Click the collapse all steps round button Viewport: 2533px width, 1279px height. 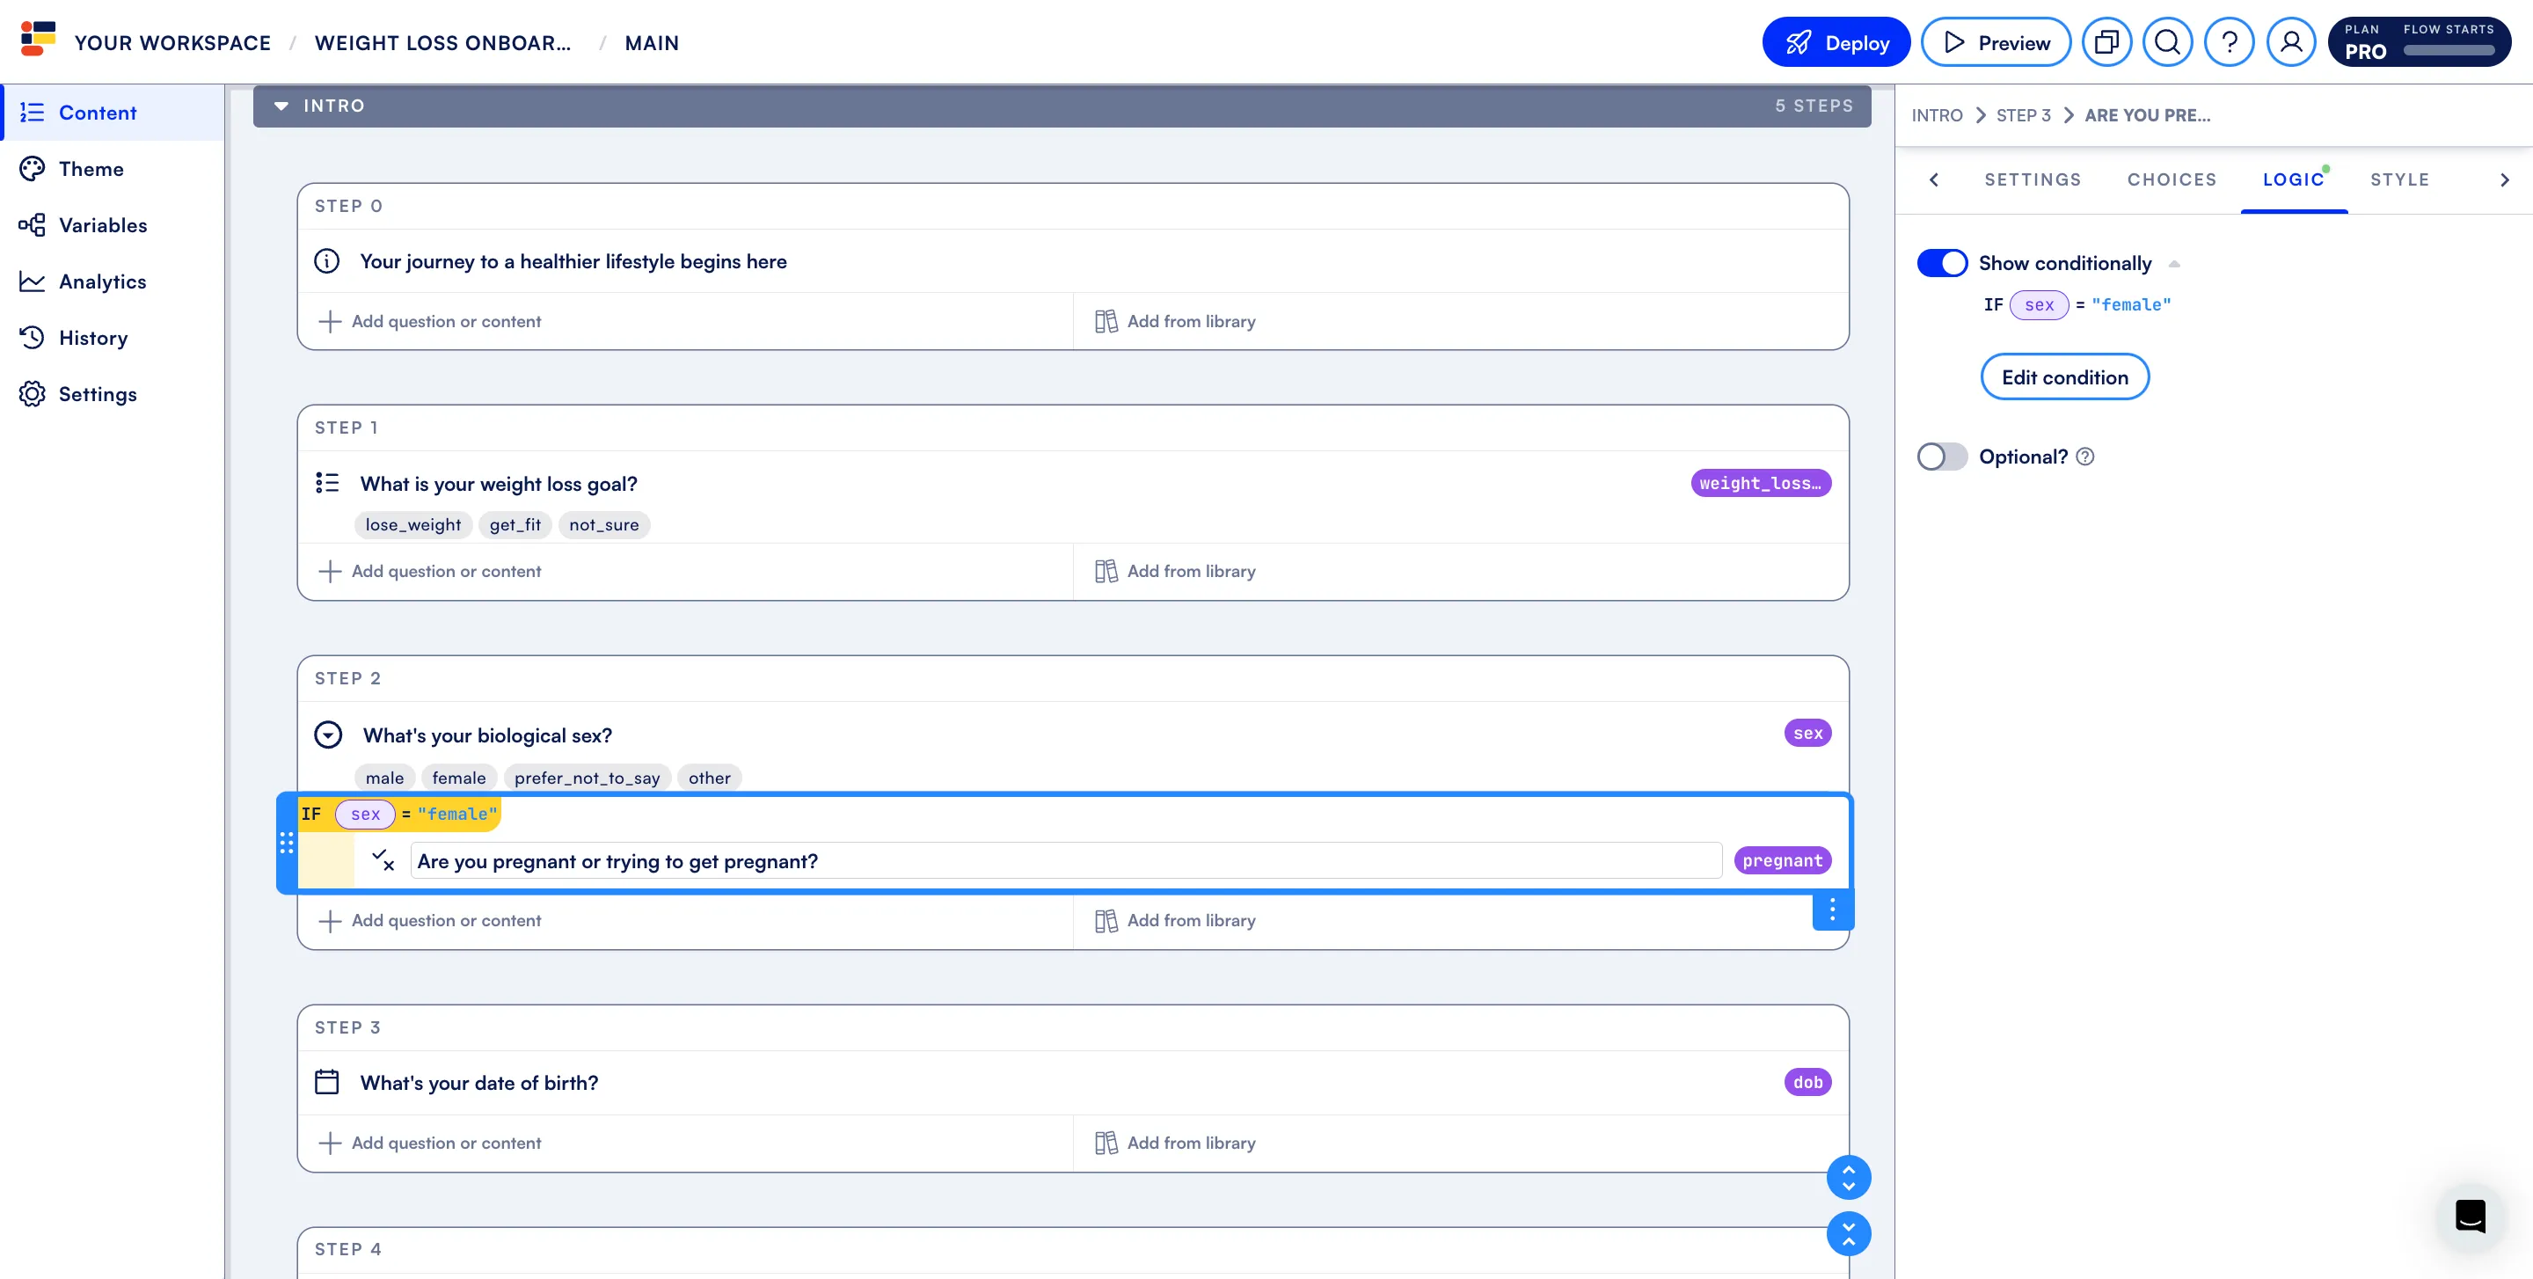click(1849, 1232)
